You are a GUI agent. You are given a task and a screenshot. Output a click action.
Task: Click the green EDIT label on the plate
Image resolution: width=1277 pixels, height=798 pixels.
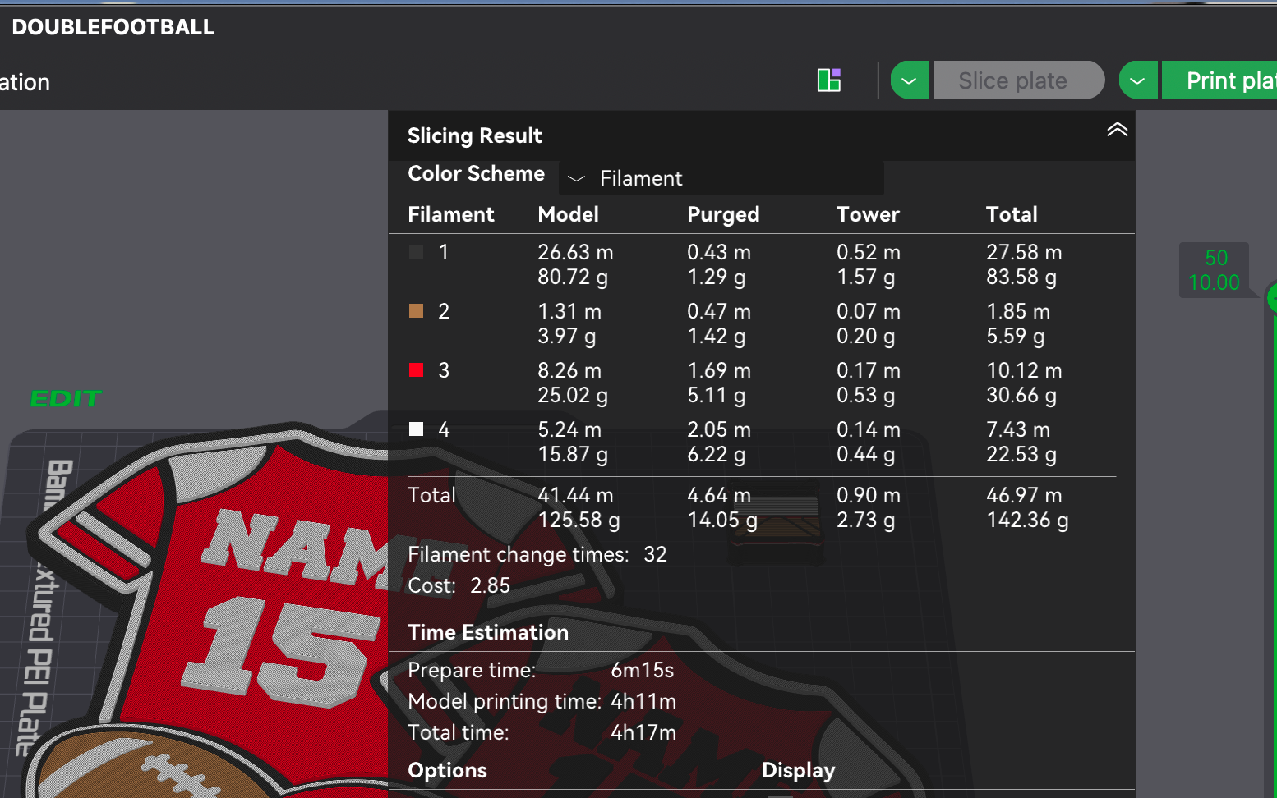pyautogui.click(x=66, y=399)
